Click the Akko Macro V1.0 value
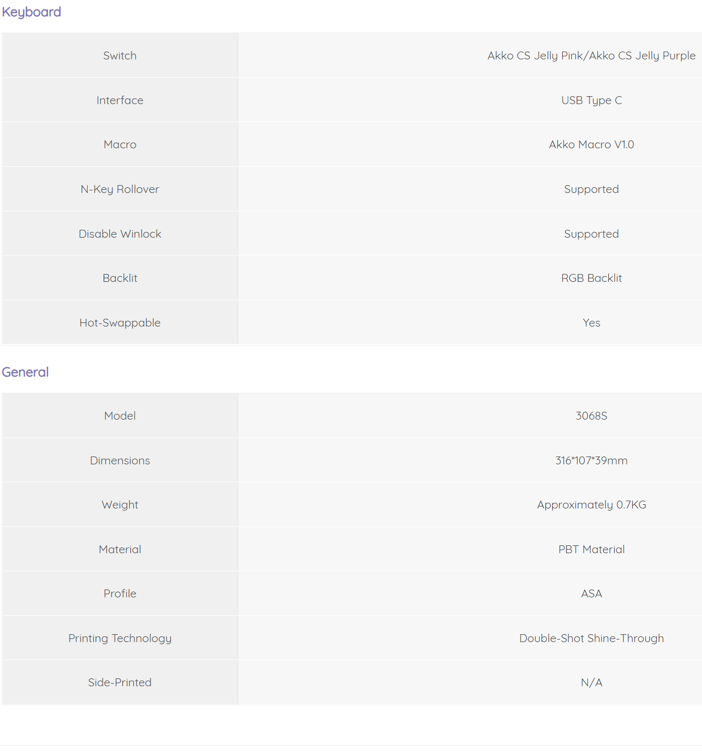 tap(592, 145)
